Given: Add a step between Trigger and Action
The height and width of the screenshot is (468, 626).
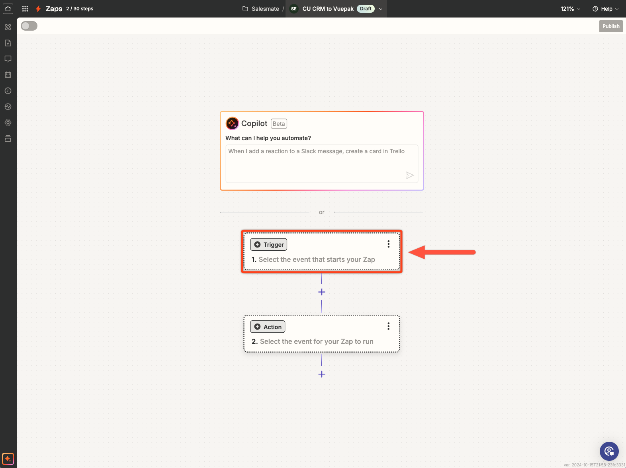Looking at the screenshot, I should (322, 292).
